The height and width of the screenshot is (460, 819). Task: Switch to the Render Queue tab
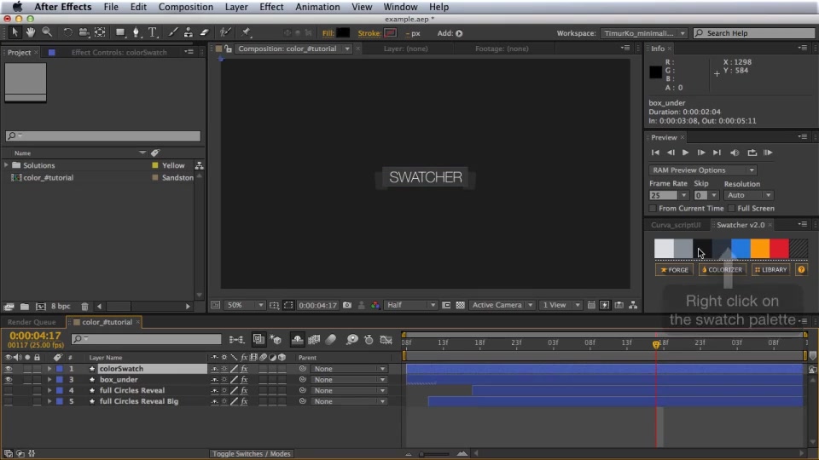tap(32, 322)
